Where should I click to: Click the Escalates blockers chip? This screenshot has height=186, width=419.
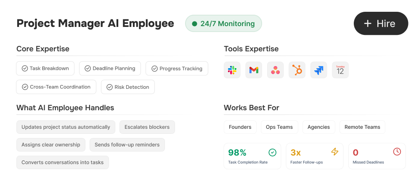pos(147,127)
